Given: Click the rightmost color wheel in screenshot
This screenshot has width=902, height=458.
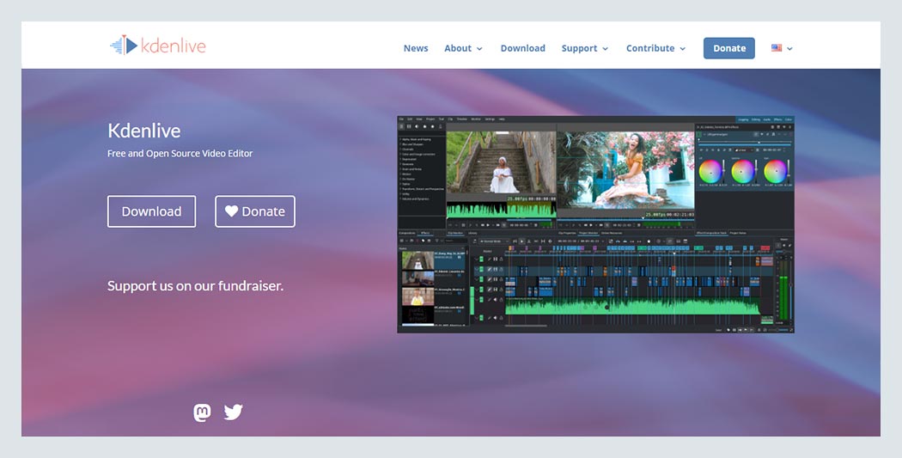Looking at the screenshot, I should [775, 172].
